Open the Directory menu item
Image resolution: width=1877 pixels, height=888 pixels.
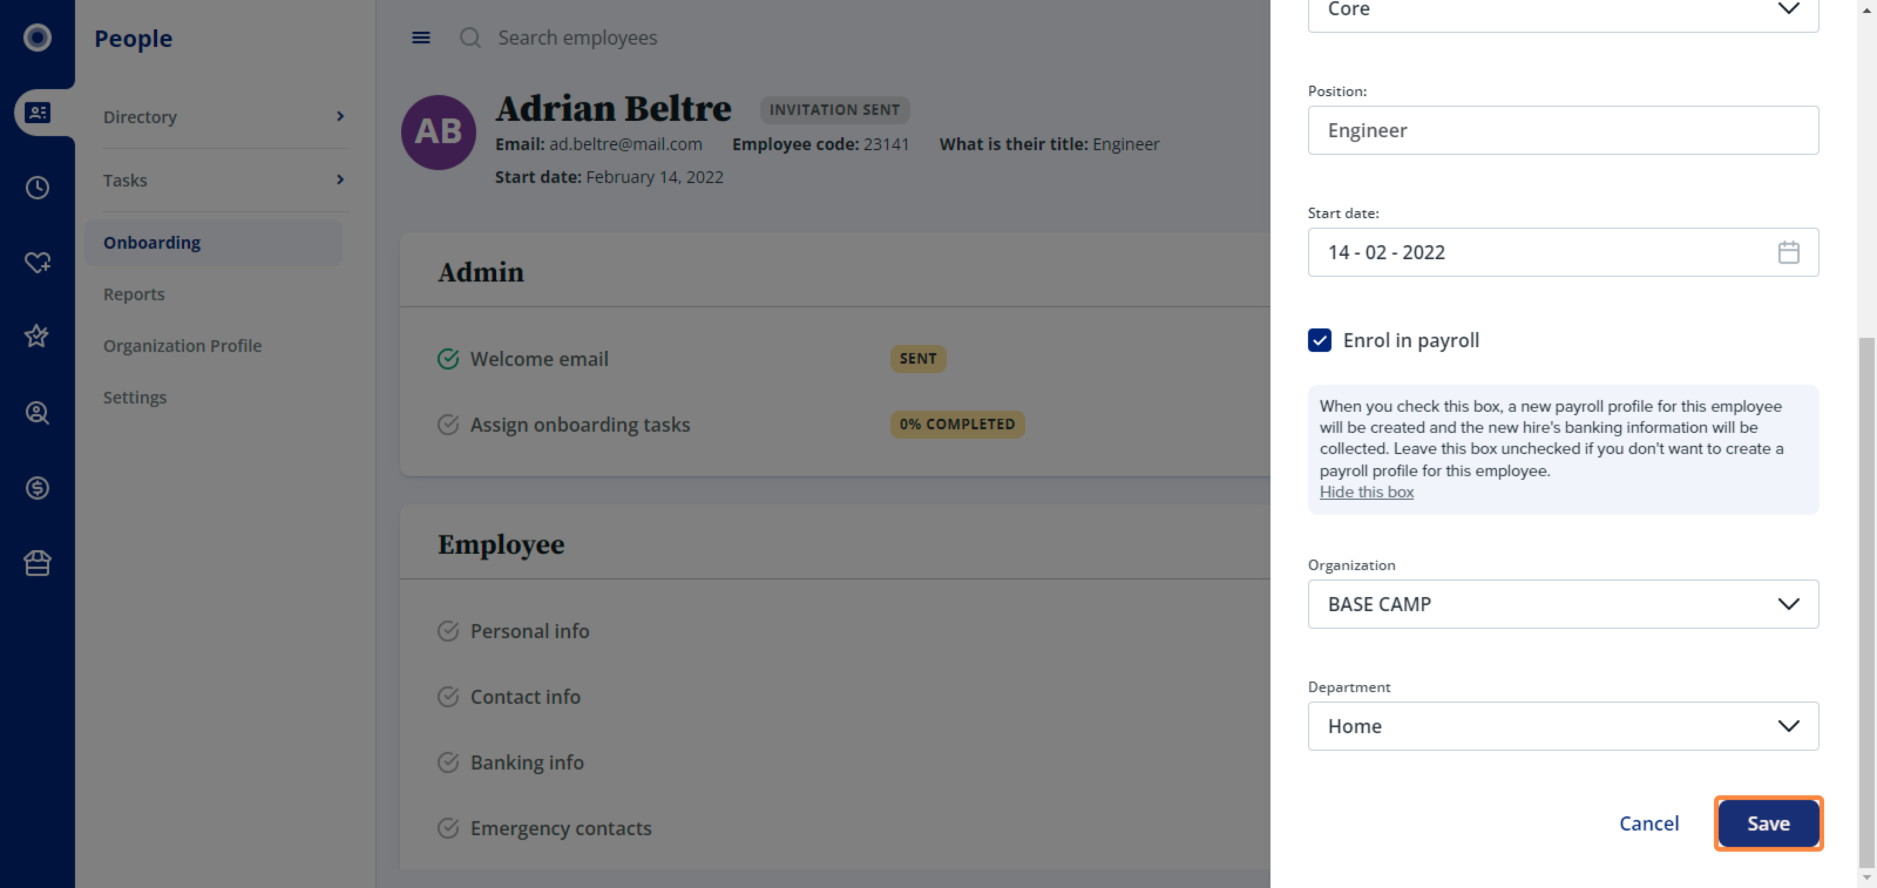pyautogui.click(x=140, y=117)
